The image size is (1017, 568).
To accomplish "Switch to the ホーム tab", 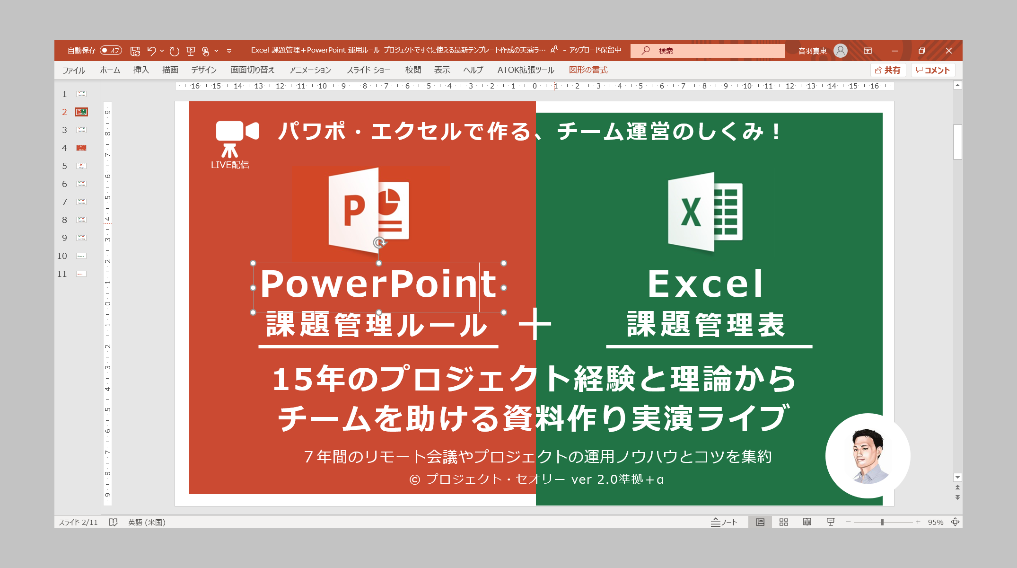I will click(110, 70).
